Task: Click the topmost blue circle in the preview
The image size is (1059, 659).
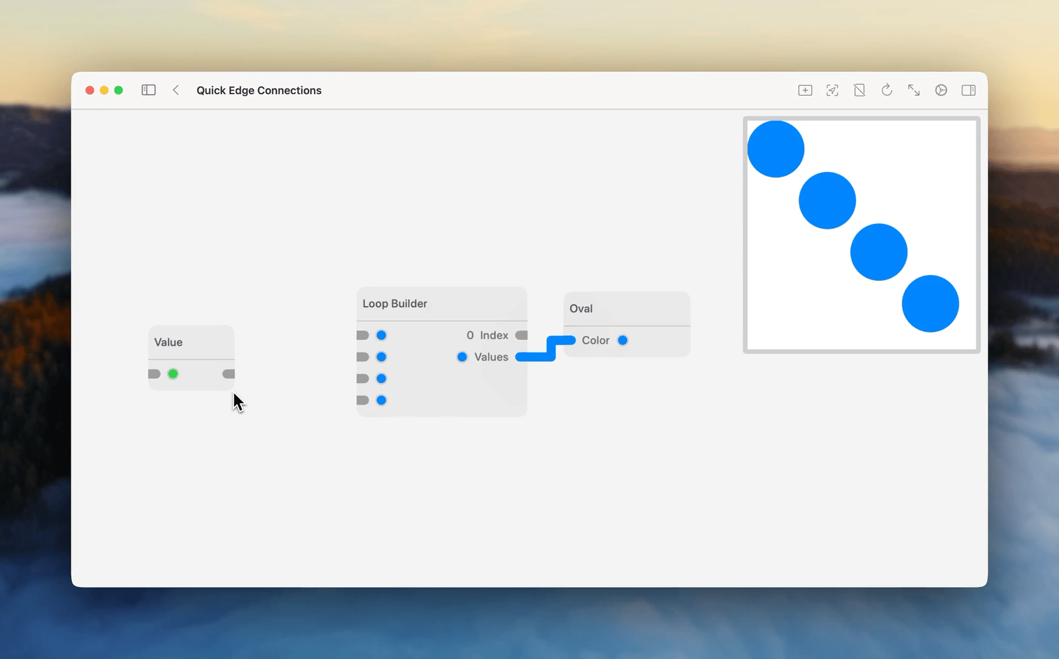Action: [775, 148]
